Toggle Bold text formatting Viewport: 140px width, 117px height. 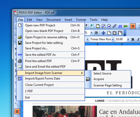pos(133,39)
